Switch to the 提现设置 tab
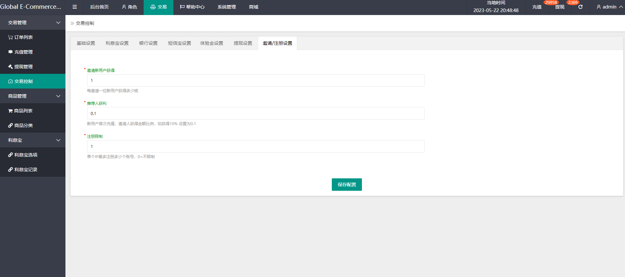 (243, 43)
